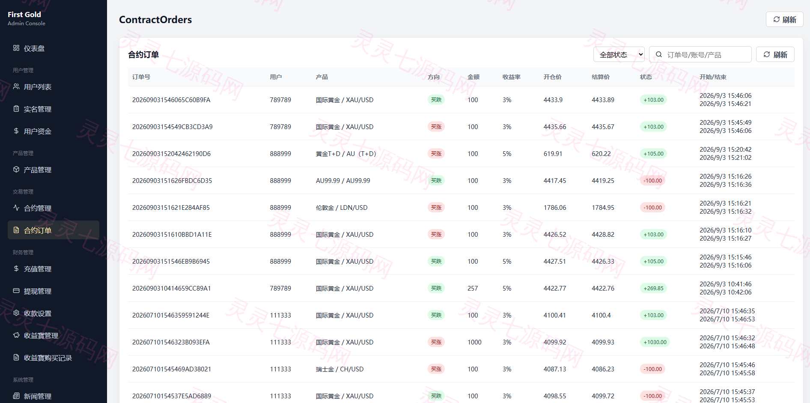Click product 瑞士金 / CH/USD

point(340,369)
